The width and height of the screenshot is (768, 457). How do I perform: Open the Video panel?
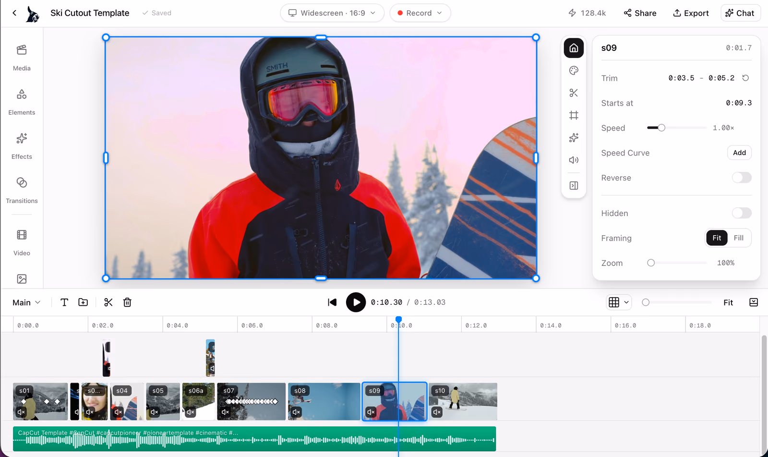point(22,242)
